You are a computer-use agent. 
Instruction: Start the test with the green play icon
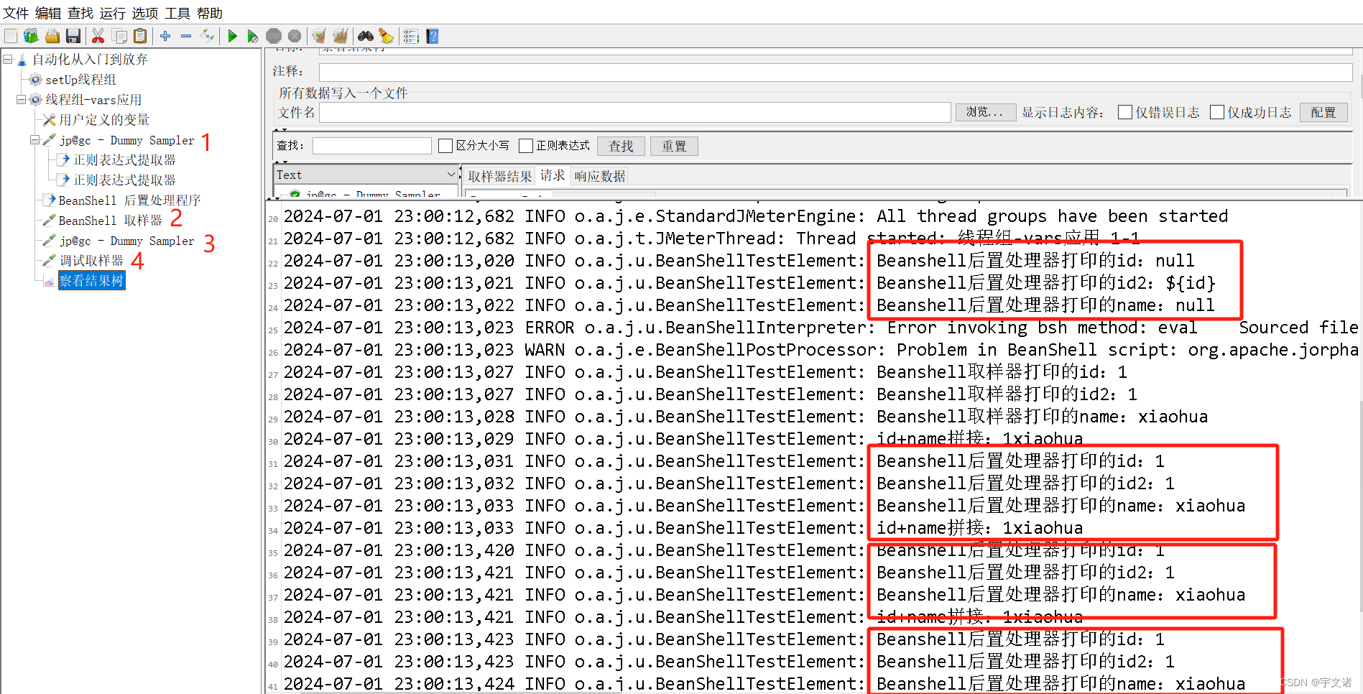[232, 36]
